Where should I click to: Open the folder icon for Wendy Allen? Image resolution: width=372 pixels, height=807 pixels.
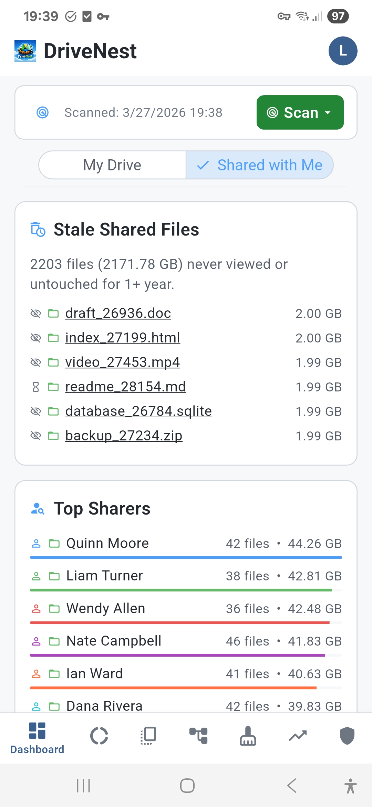pyautogui.click(x=54, y=609)
